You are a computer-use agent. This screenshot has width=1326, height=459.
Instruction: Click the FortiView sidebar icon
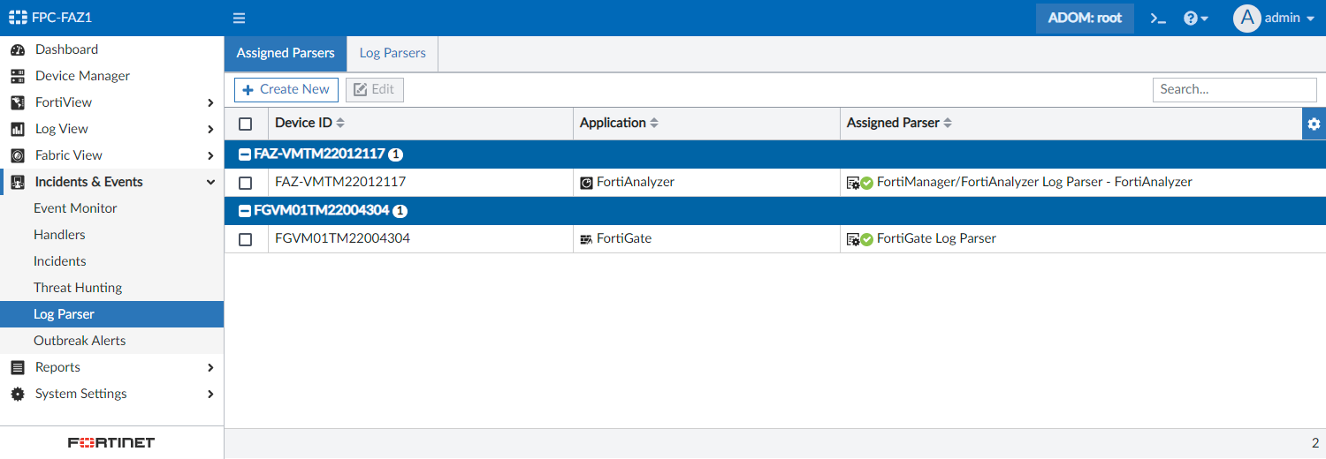(18, 102)
